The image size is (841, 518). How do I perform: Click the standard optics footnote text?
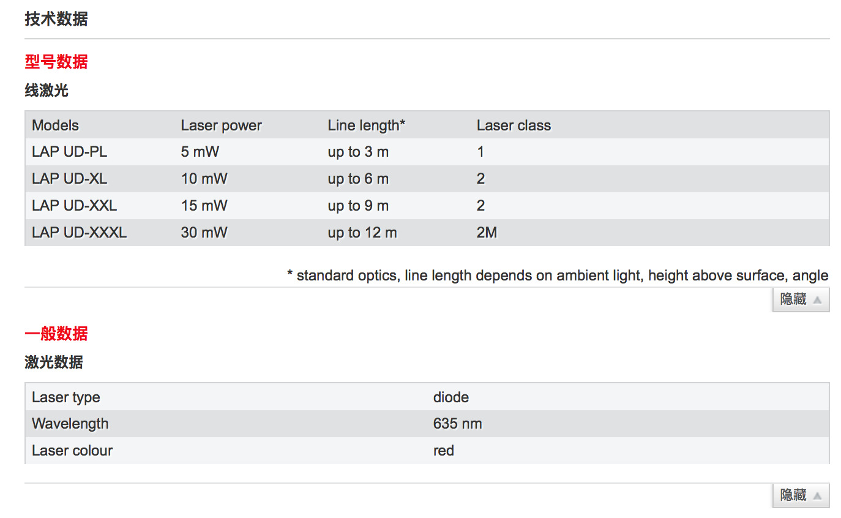558,276
